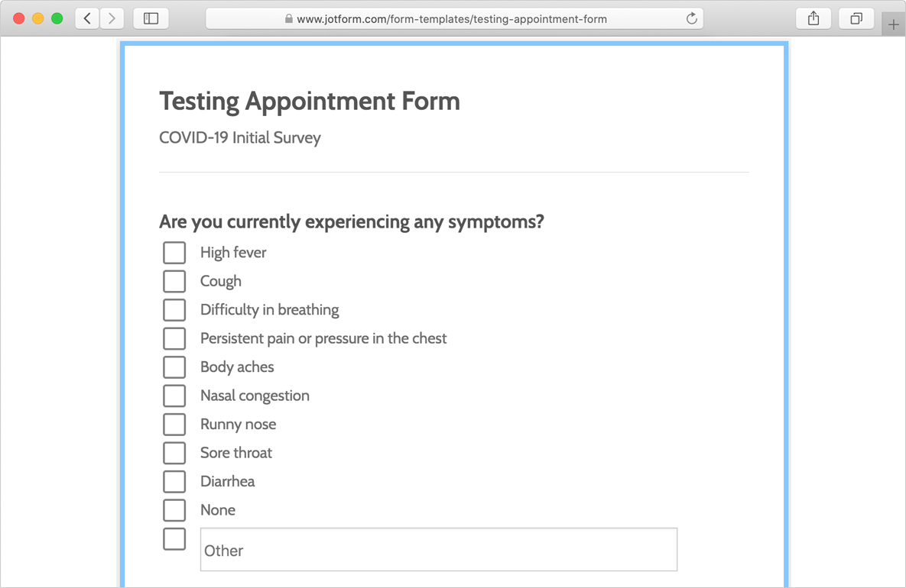Choose None for symptoms
The height and width of the screenshot is (588, 906).
pyautogui.click(x=174, y=510)
